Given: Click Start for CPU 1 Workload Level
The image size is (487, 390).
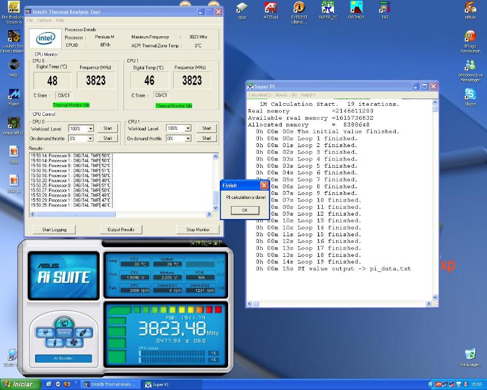Looking at the screenshot, I should click(206, 128).
